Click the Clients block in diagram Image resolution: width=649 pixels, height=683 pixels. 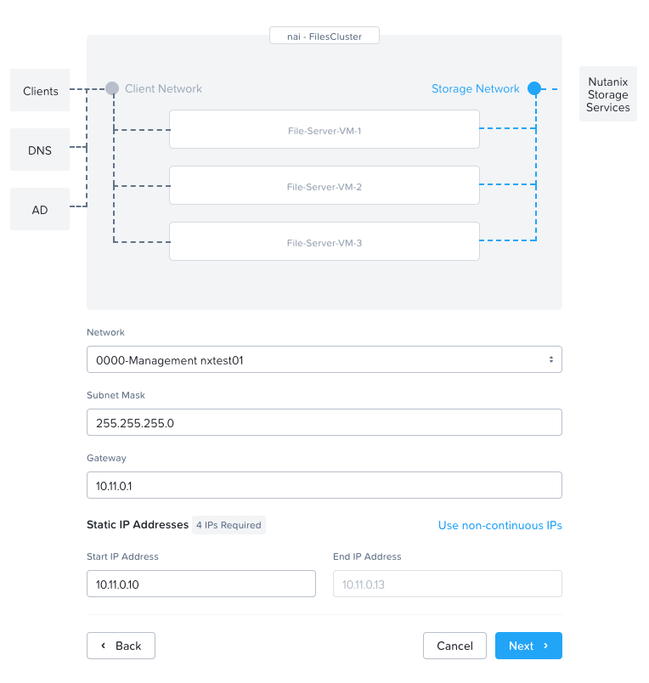(x=40, y=91)
